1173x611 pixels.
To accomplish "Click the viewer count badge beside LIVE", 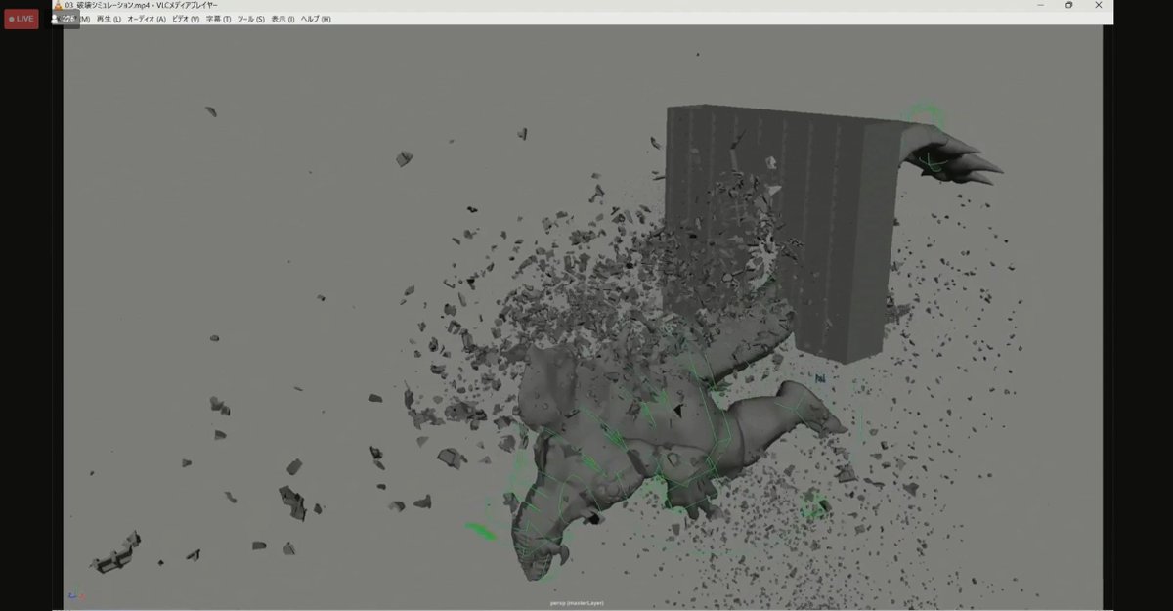I will point(64,19).
